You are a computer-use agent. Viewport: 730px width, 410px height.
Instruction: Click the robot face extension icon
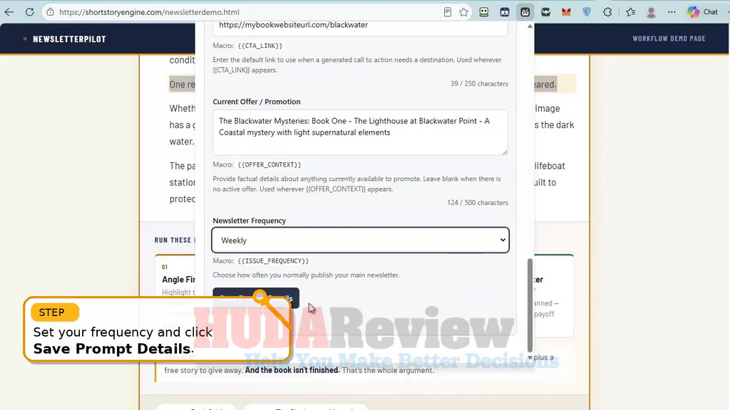point(484,12)
